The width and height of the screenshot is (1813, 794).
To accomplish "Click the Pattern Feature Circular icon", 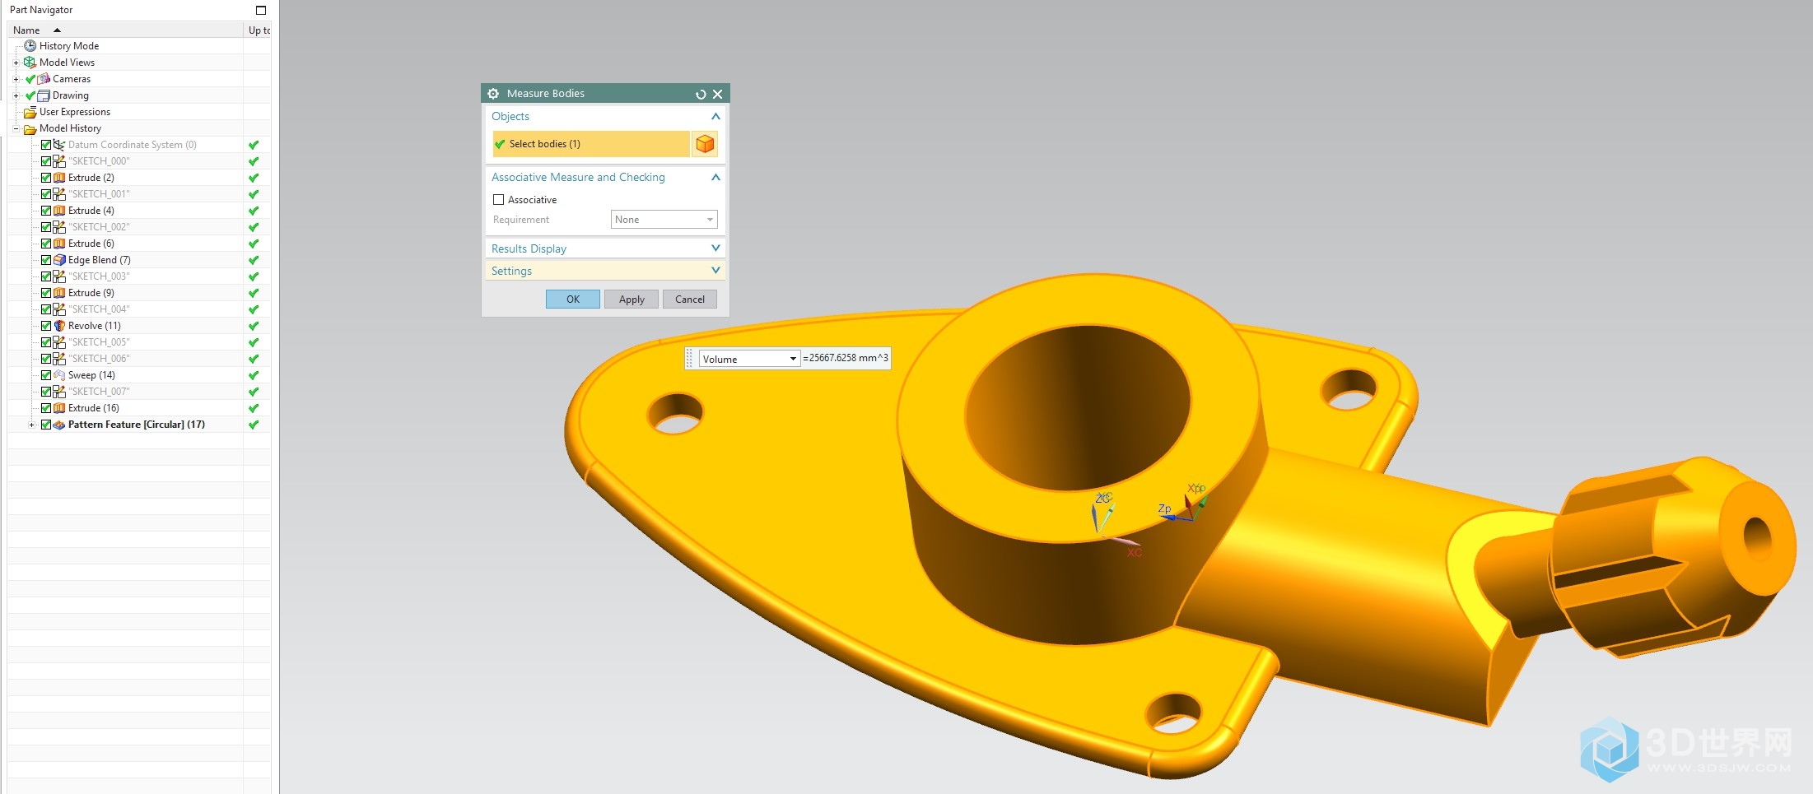I will coord(59,425).
